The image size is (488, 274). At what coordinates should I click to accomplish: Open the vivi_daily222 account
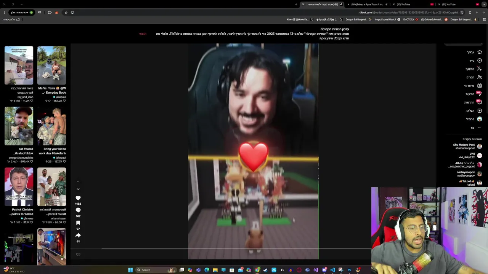470,156
